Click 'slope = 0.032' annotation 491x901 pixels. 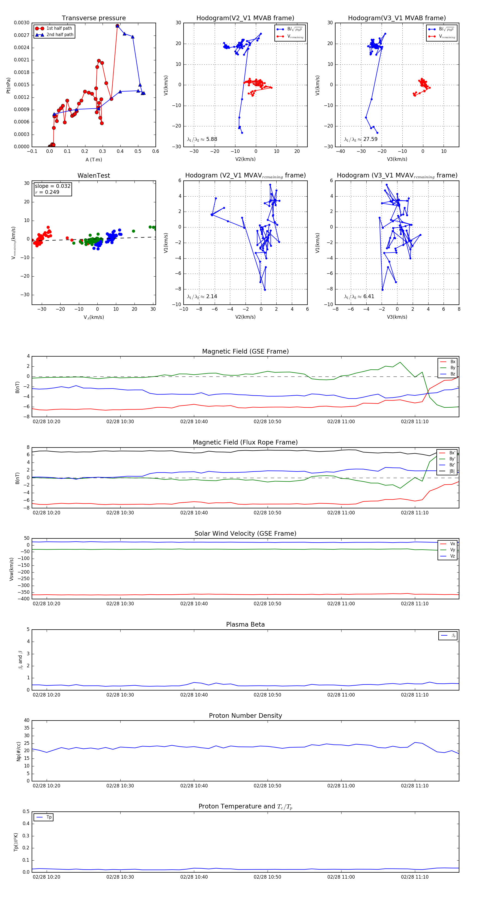pos(53,186)
